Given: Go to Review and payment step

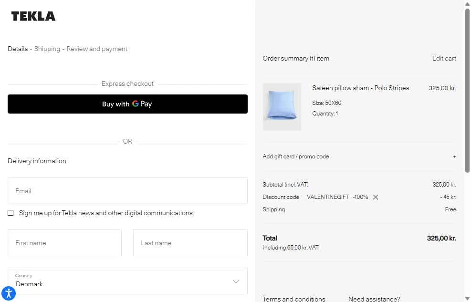Looking at the screenshot, I should click(x=97, y=49).
